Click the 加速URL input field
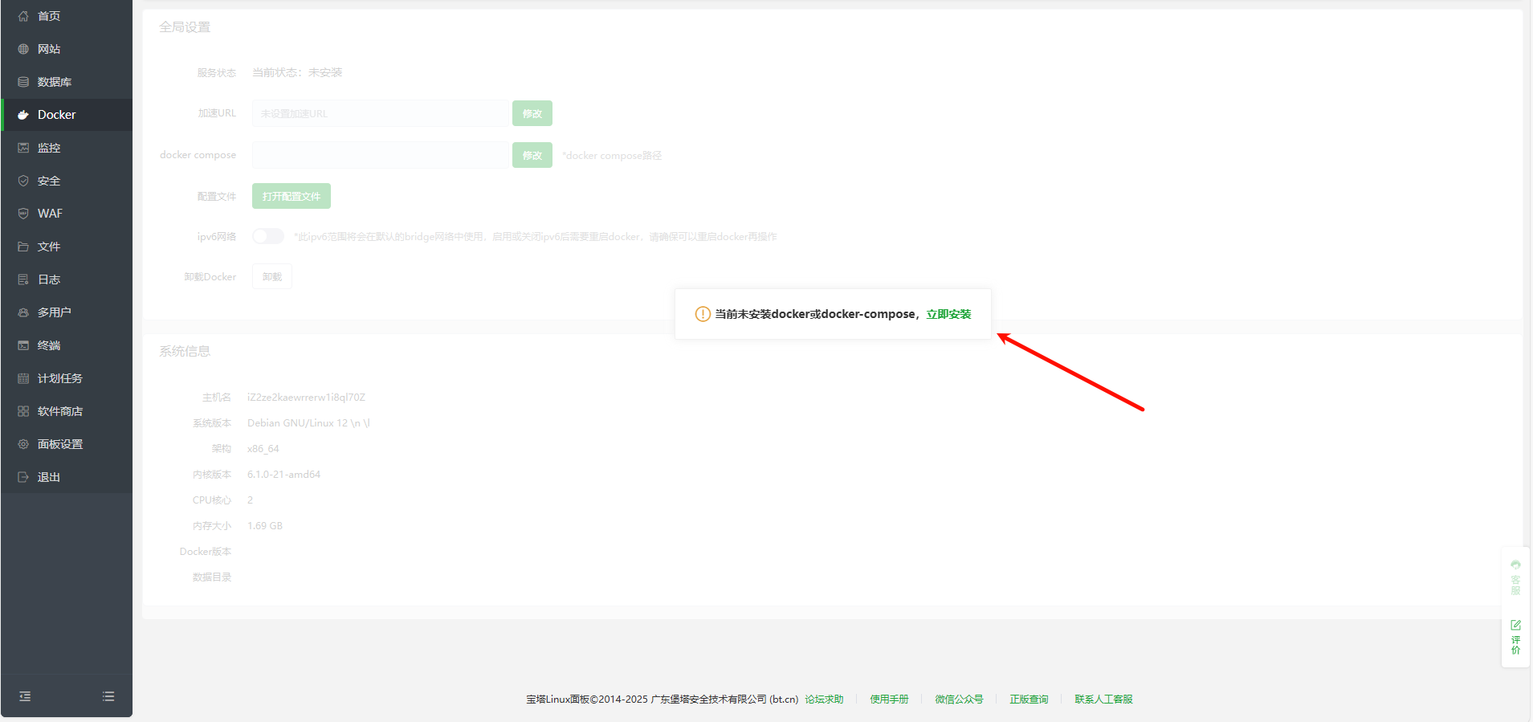Image resolution: width=1533 pixels, height=722 pixels. [x=381, y=113]
